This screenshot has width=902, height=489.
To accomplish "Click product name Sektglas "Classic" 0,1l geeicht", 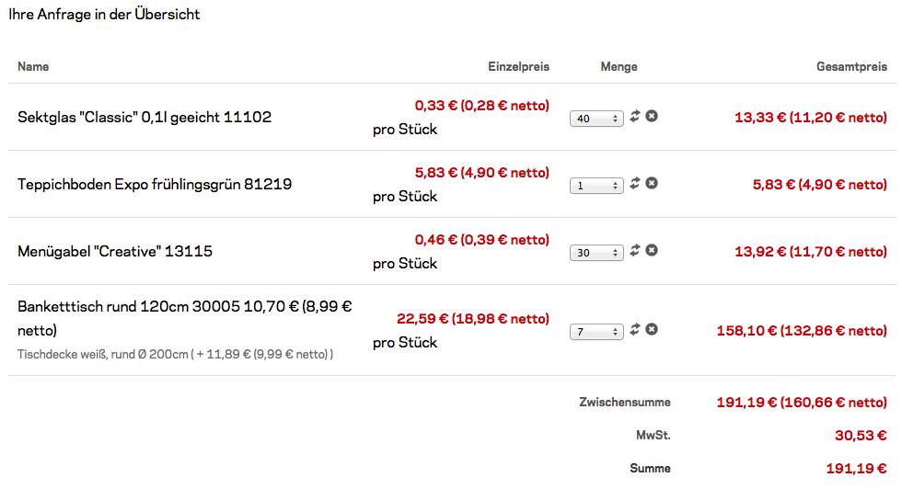I will pyautogui.click(x=145, y=118).
